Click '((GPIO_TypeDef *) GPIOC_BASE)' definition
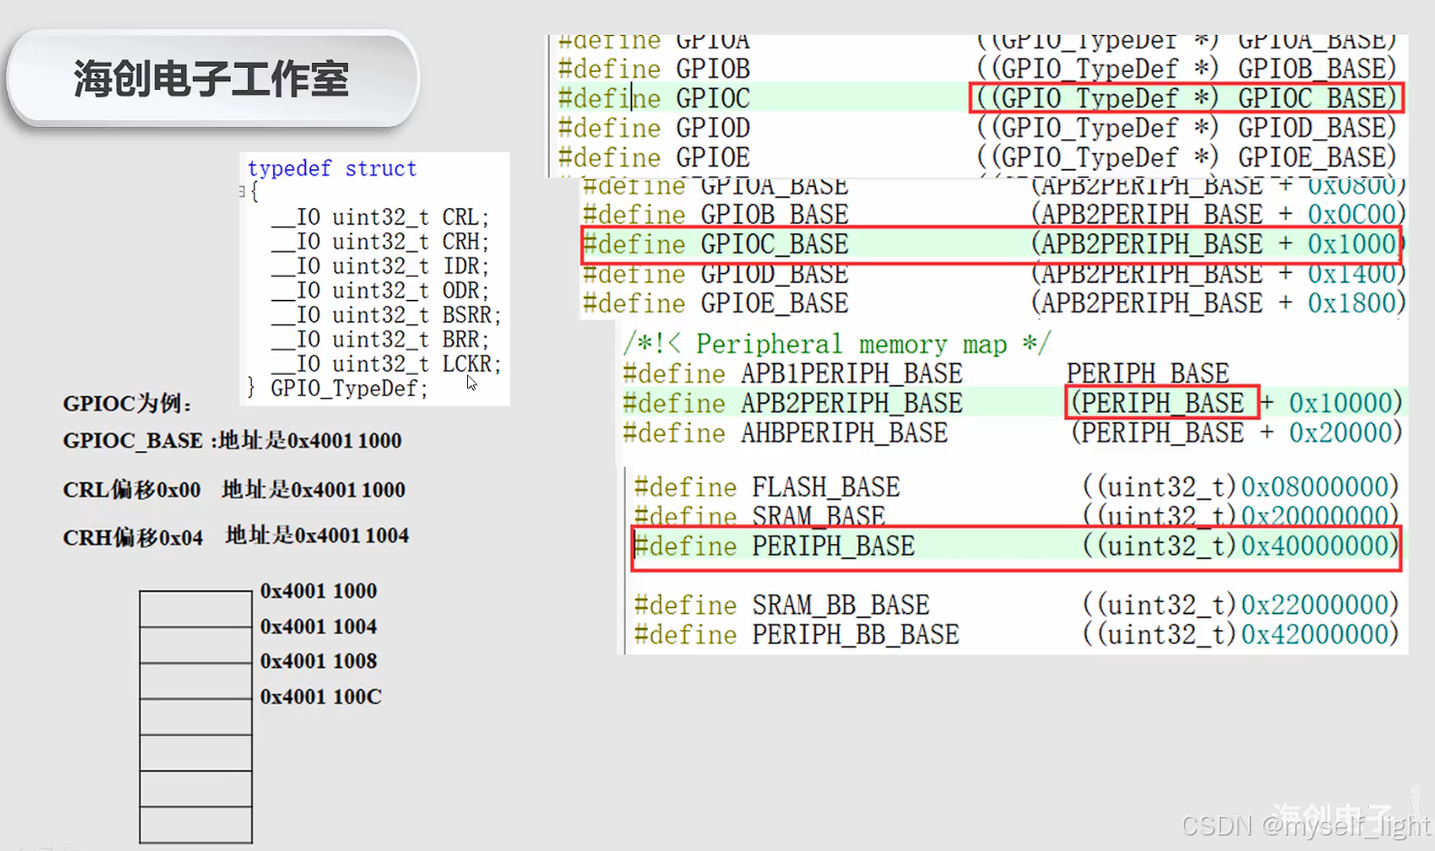Image resolution: width=1435 pixels, height=851 pixels. pos(1187,99)
